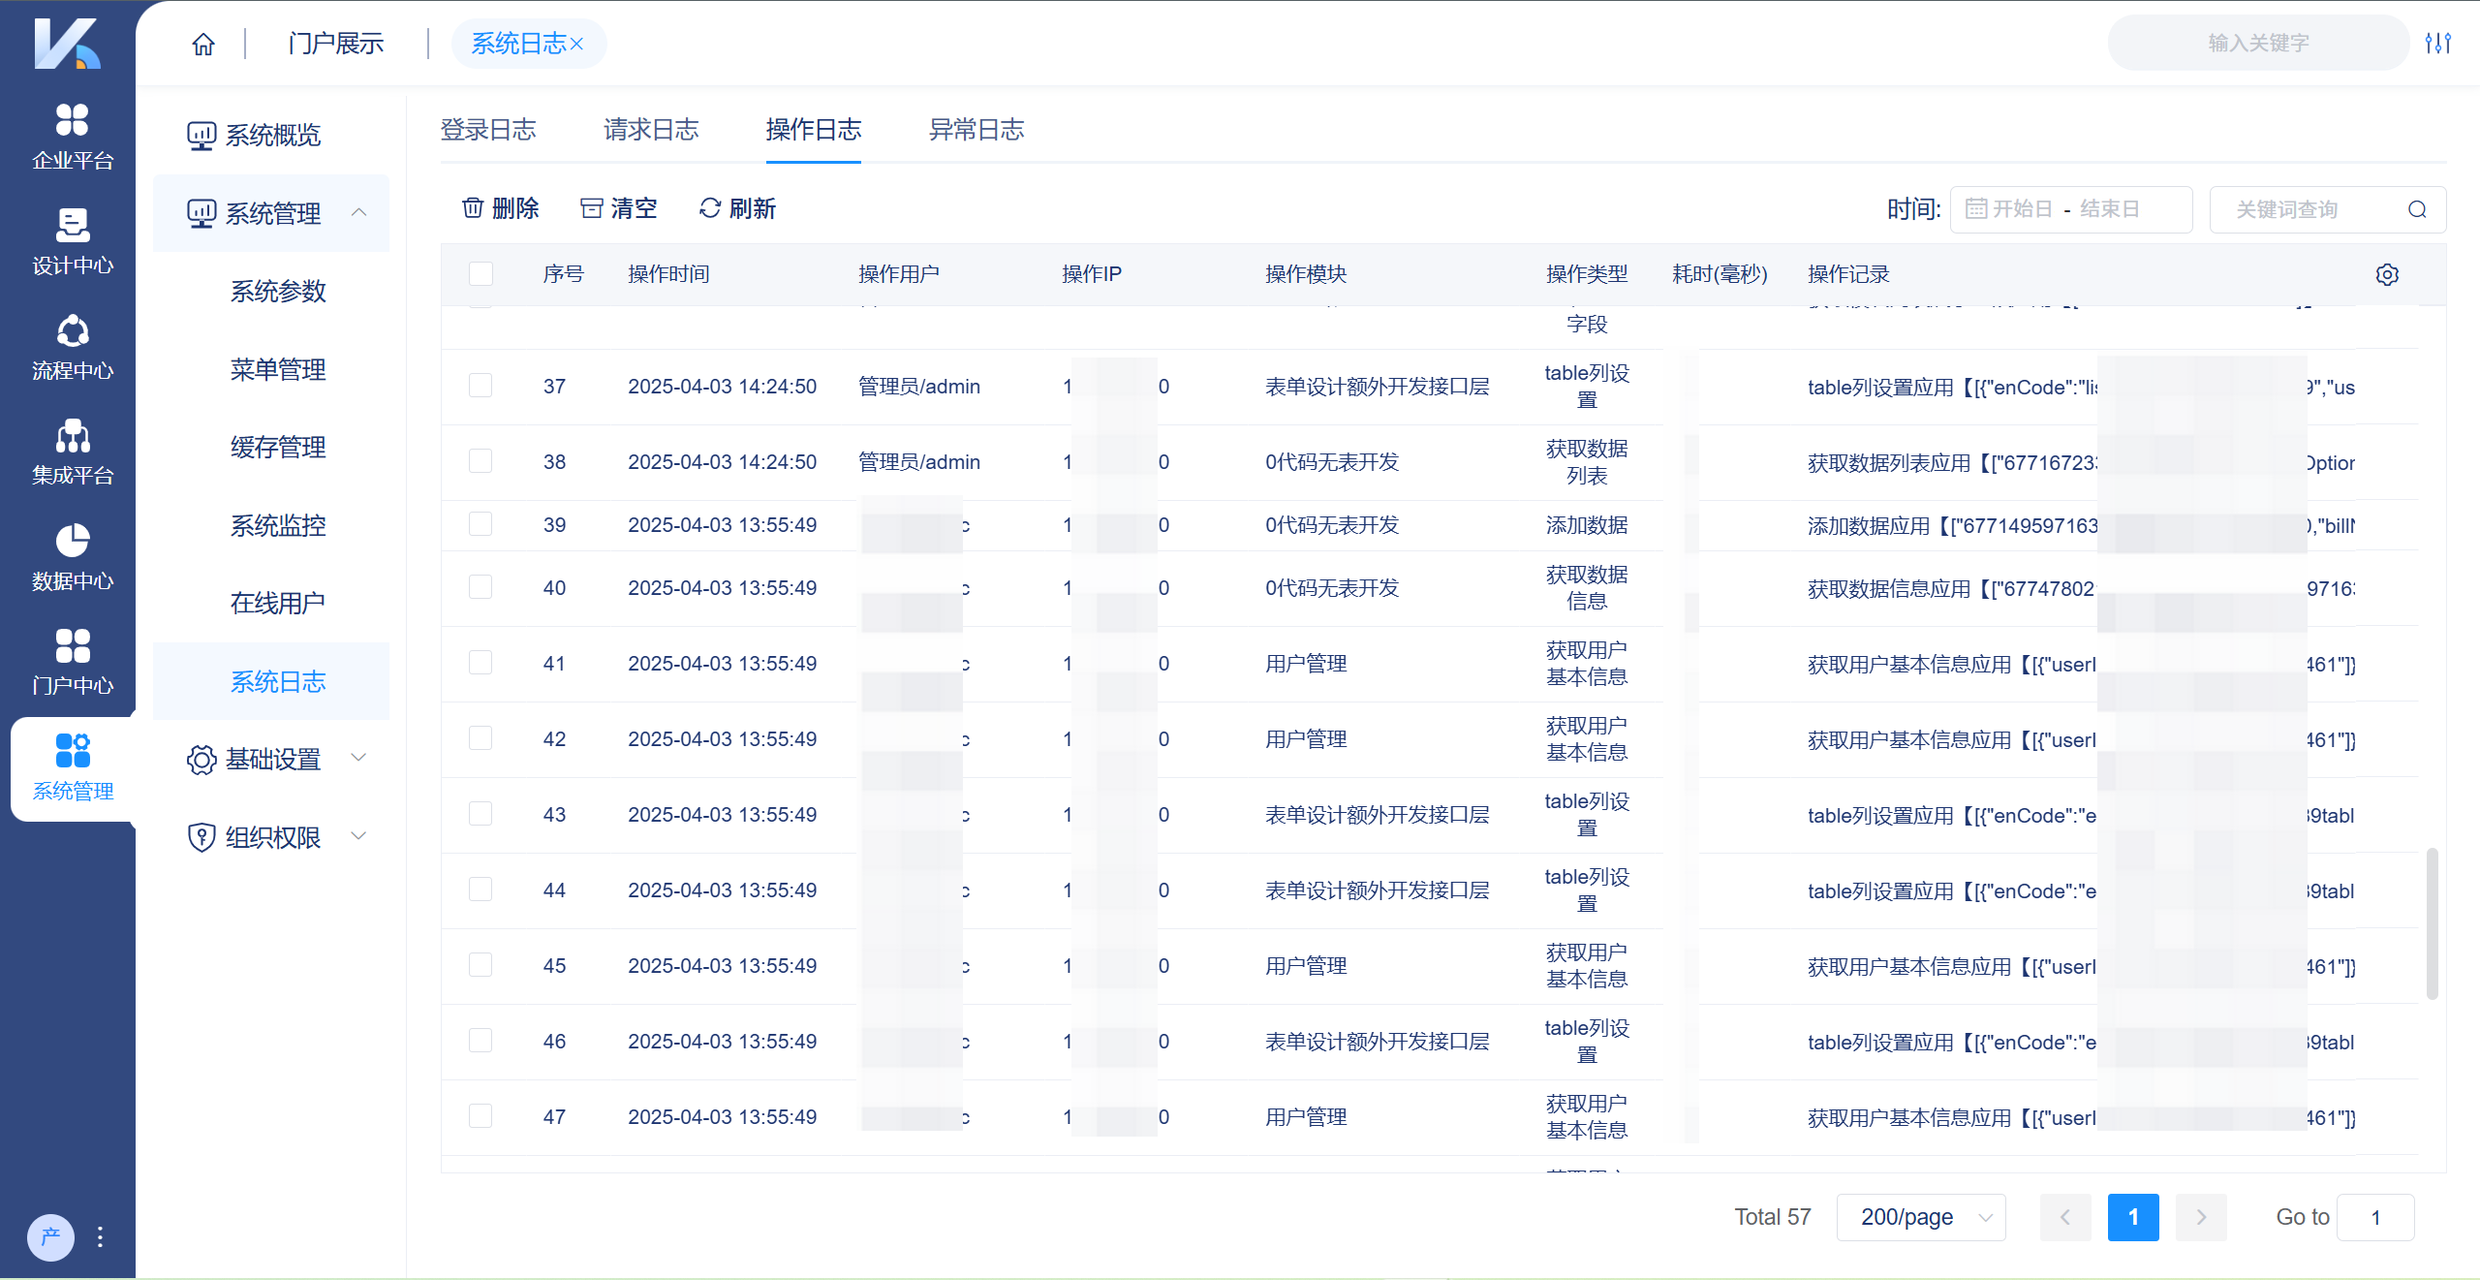Toggle the select-all header checkbox
This screenshot has width=2480, height=1280.
click(480, 274)
